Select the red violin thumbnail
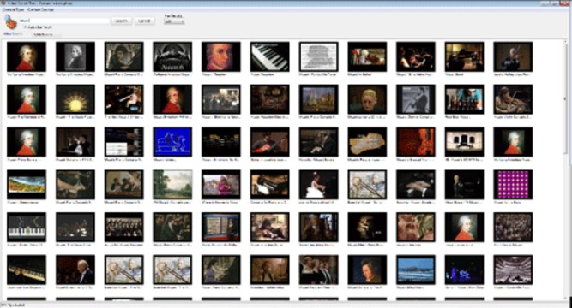The height and width of the screenshot is (308, 572). click(416, 142)
